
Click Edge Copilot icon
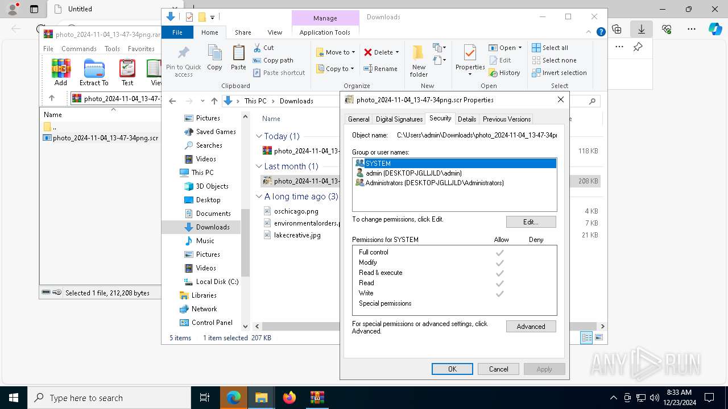(715, 28)
